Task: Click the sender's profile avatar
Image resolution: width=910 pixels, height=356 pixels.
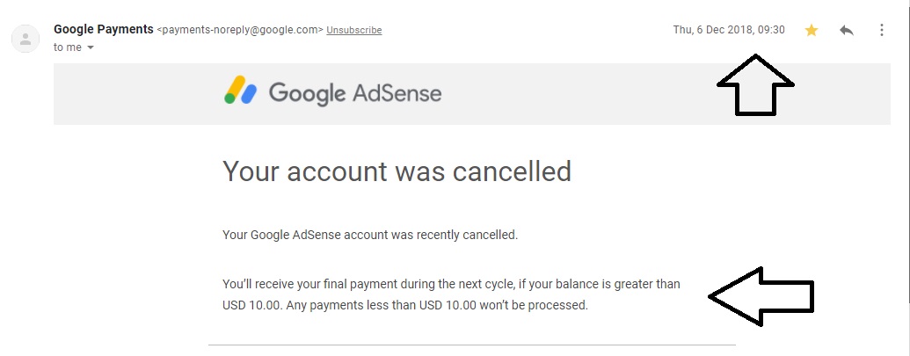Action: coord(25,39)
